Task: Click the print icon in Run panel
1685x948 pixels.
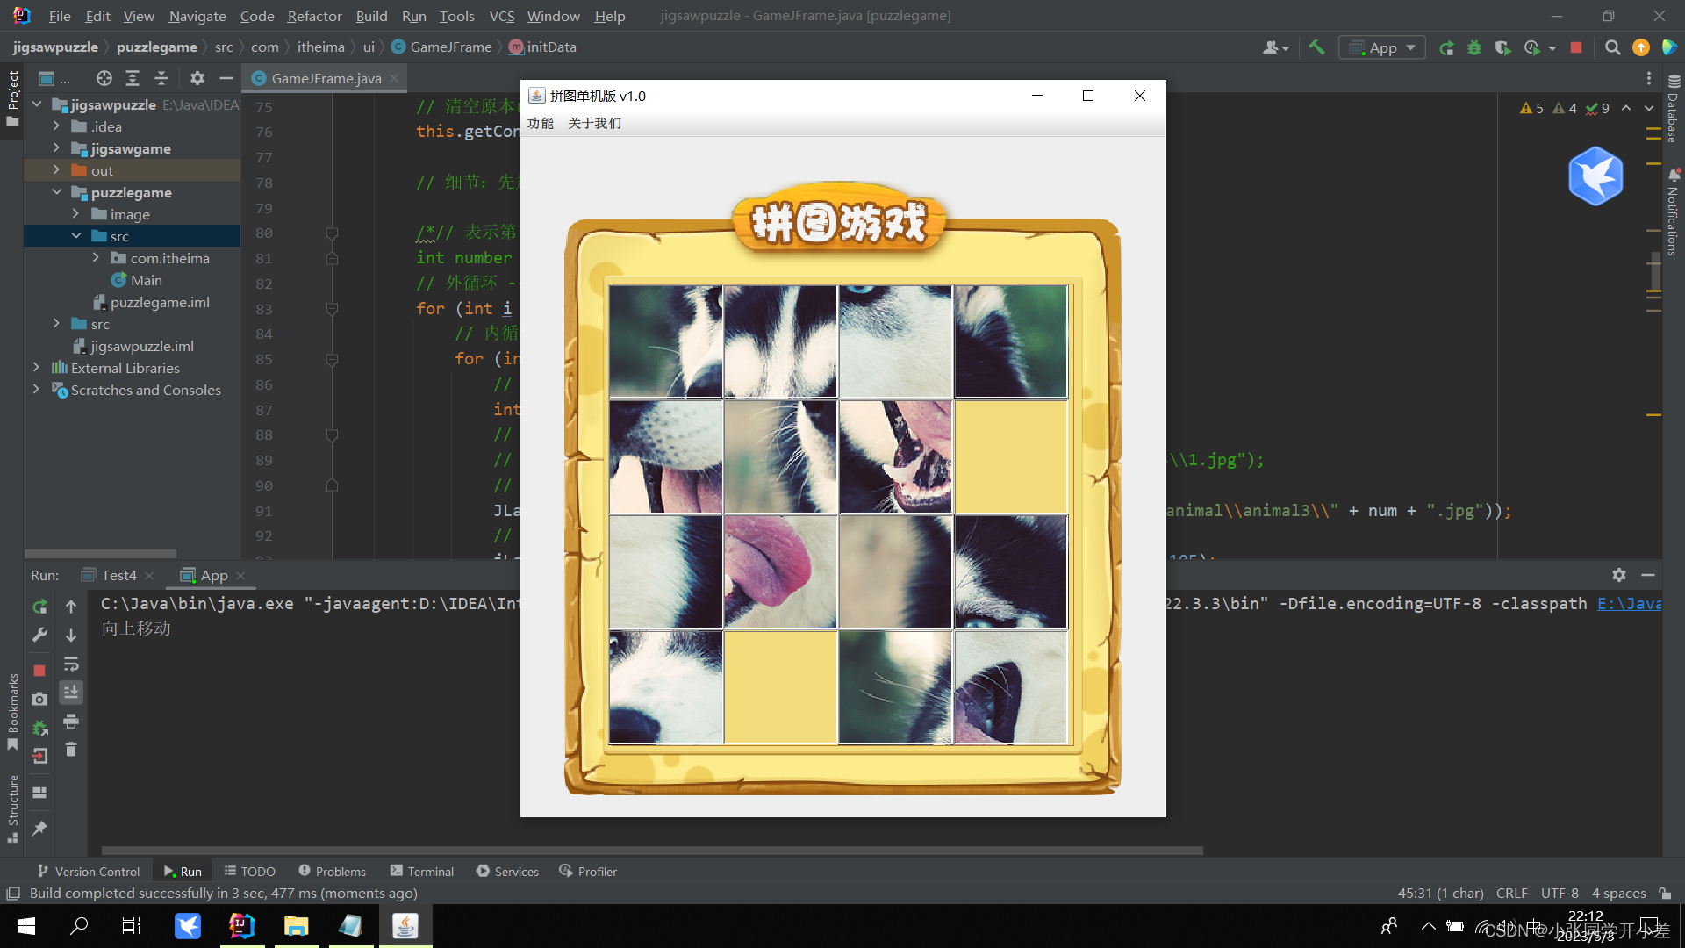Action: point(71,722)
